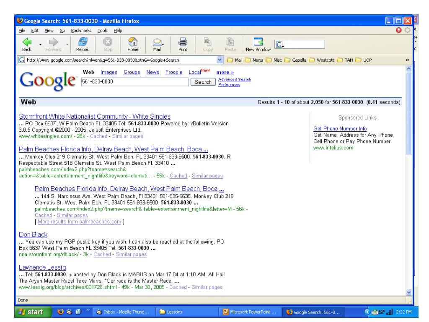Open the TAH bookmarks folder
The image size is (429, 322).
tap(345, 60)
